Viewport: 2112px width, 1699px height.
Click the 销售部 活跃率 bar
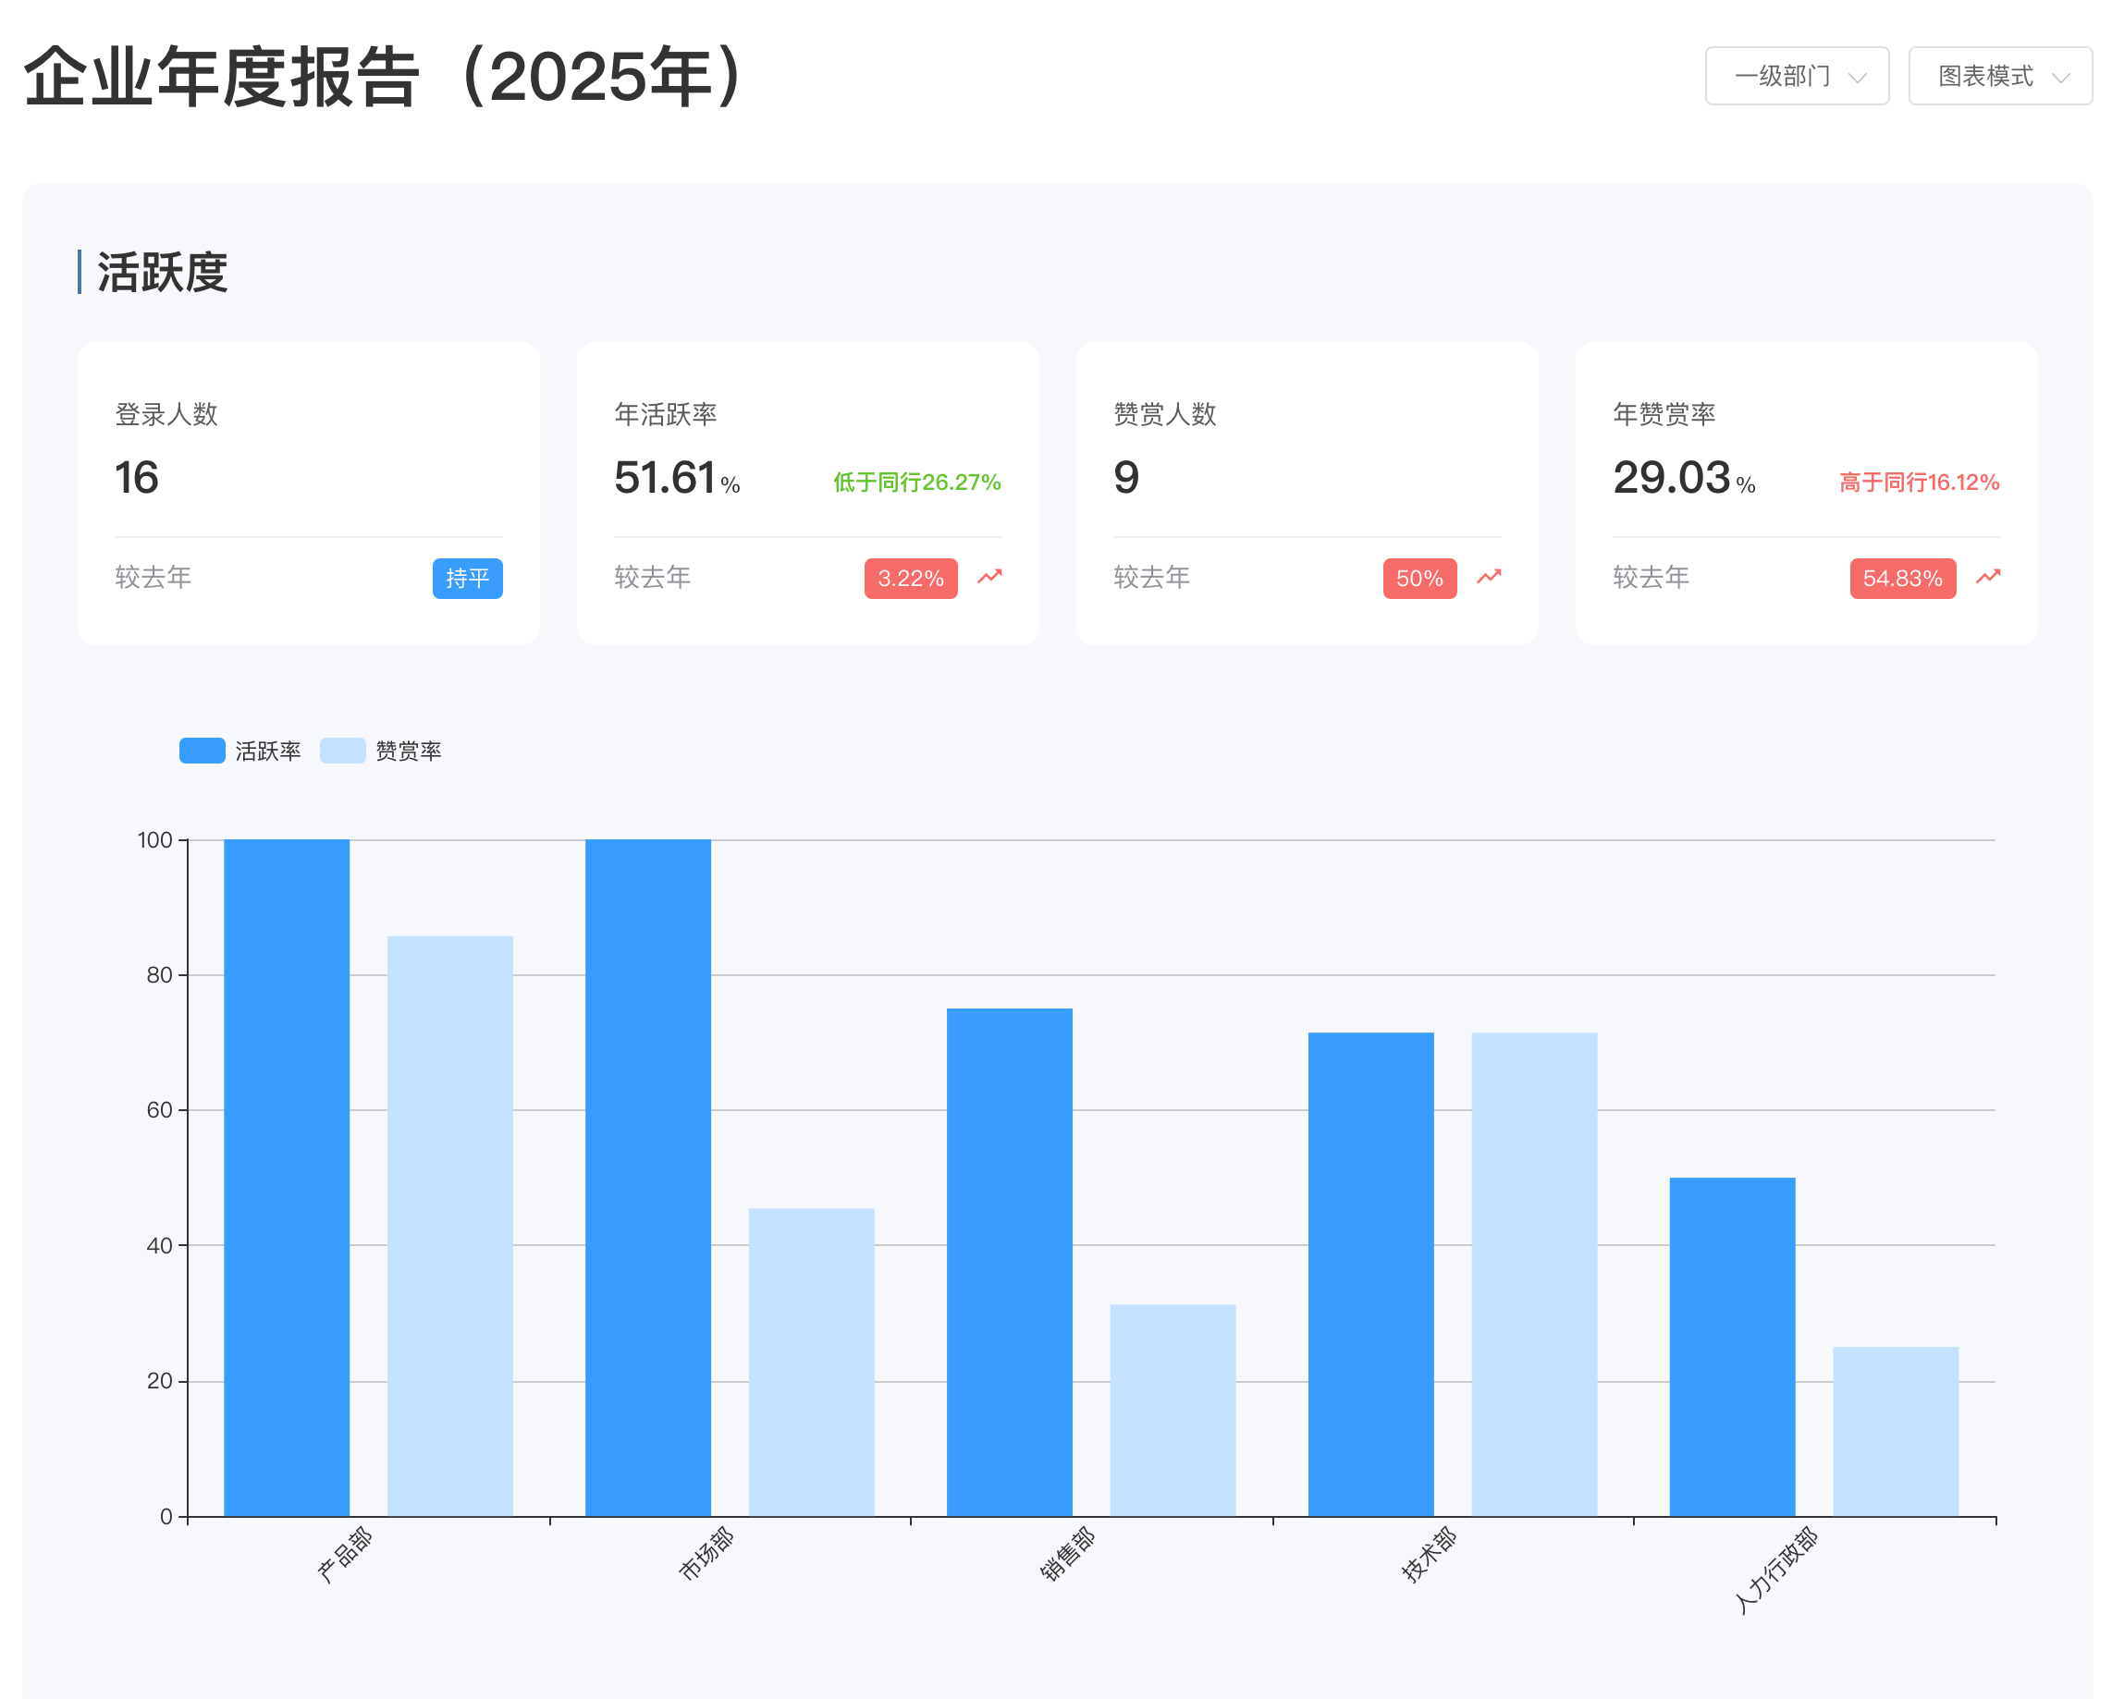1010,1263
